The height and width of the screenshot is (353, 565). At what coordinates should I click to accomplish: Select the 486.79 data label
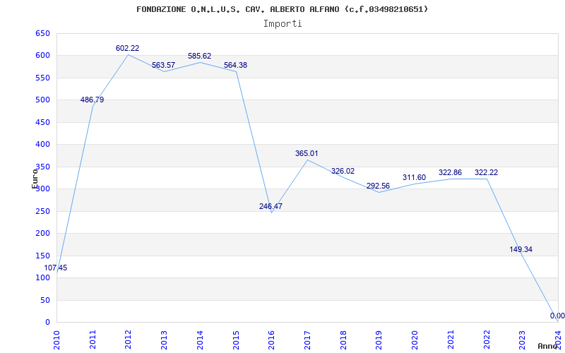click(x=92, y=100)
